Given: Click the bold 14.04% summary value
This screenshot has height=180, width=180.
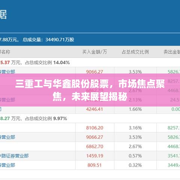Looking at the screenshot, I should coord(61,62).
